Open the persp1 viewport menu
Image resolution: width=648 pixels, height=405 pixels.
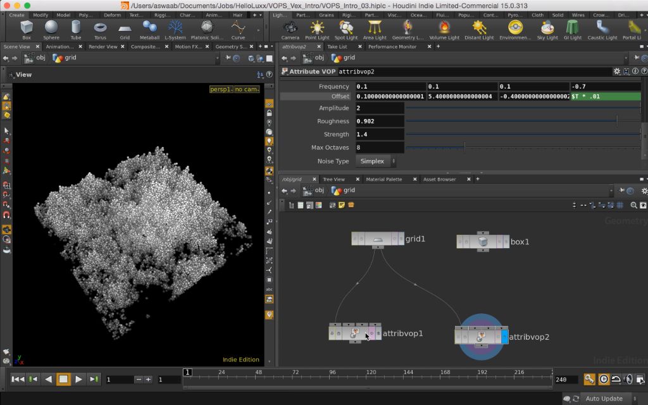(221, 89)
